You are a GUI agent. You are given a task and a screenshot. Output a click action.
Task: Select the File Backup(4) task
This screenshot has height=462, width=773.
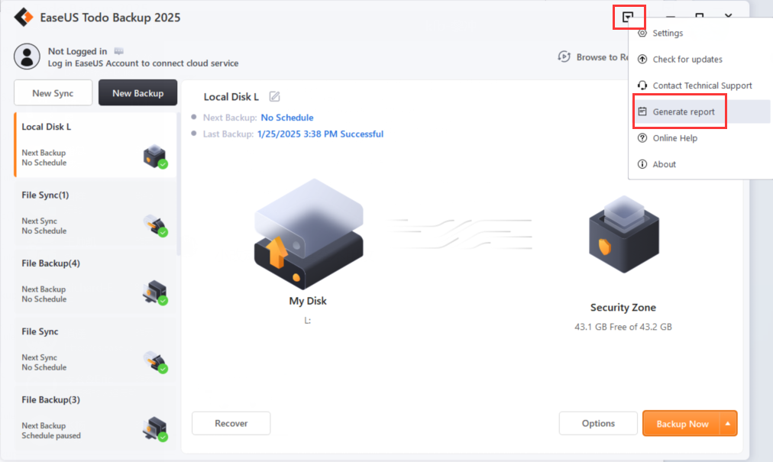coord(95,281)
